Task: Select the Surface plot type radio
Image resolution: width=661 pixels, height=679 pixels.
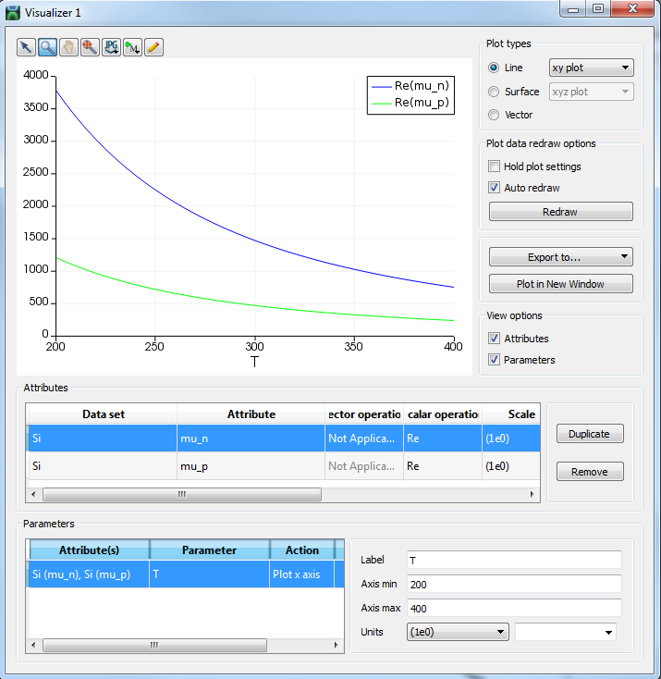Action: click(494, 92)
